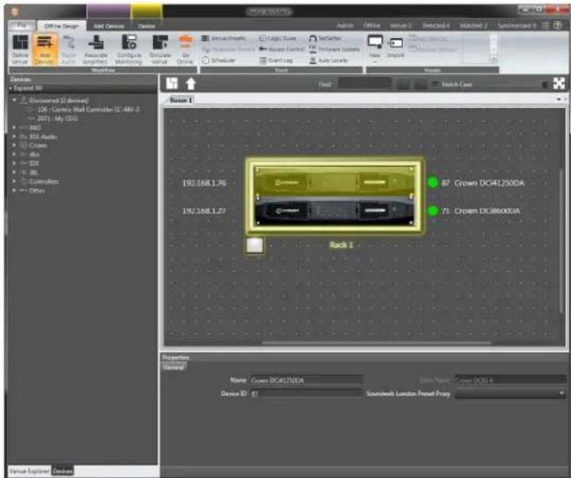The width and height of the screenshot is (571, 478).
Task: Switch to Offline Design ribbon tab
Action: coord(61,26)
